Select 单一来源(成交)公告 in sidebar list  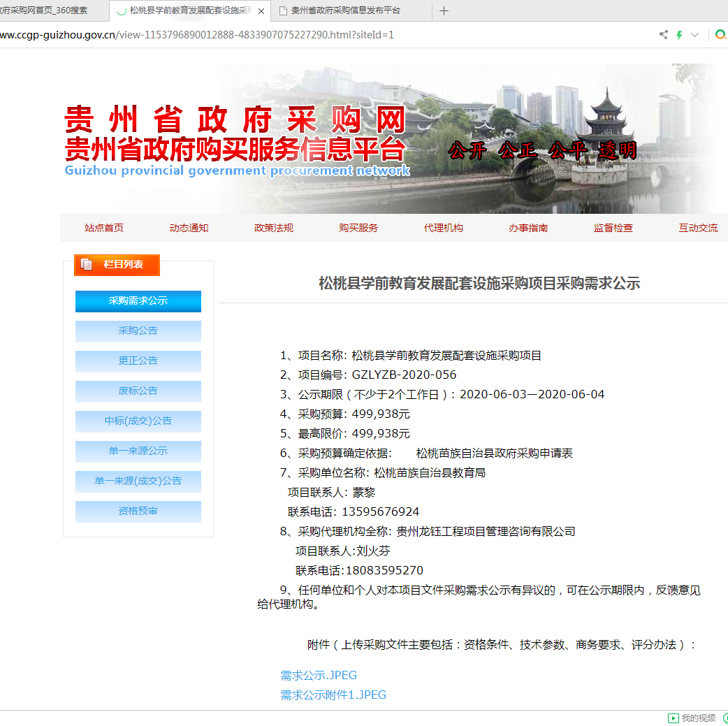pos(138,481)
